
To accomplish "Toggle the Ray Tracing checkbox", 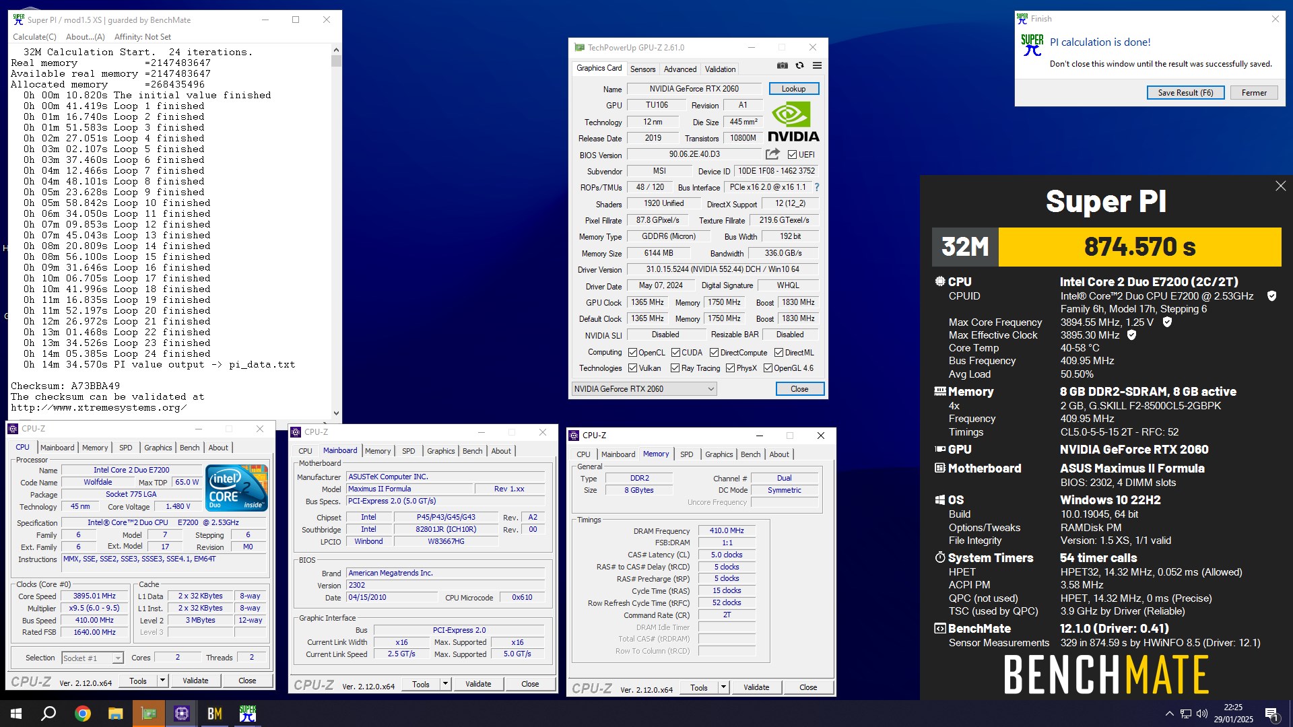I will point(675,368).
